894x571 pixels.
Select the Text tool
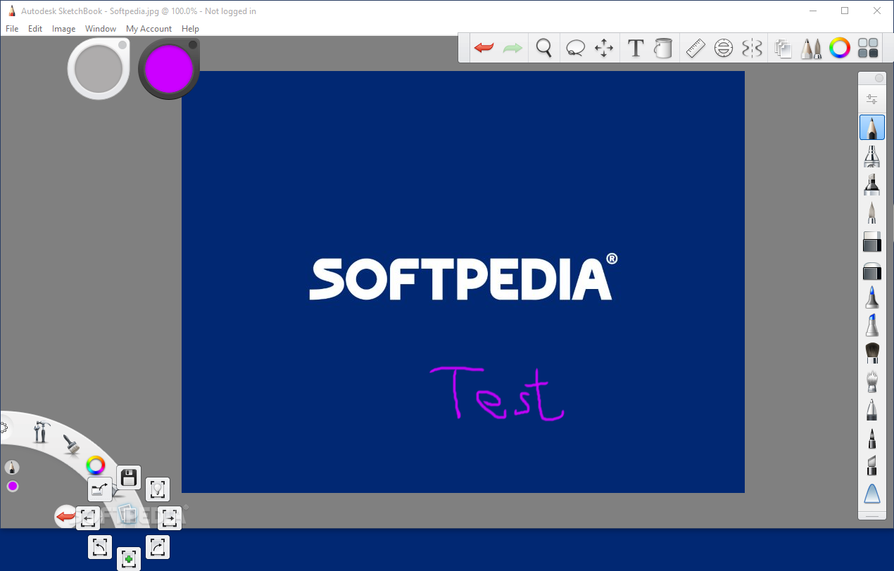(x=636, y=48)
